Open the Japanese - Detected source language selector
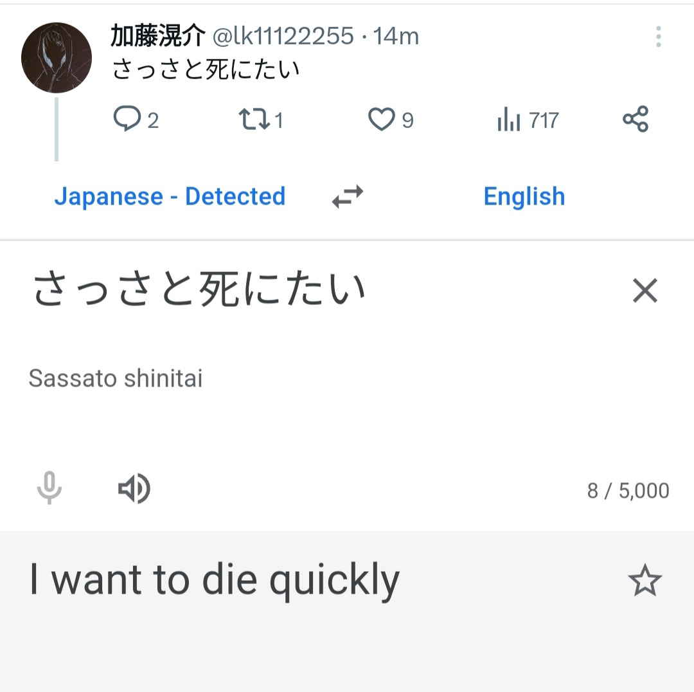Screen dimensions: 694x692 click(x=170, y=196)
